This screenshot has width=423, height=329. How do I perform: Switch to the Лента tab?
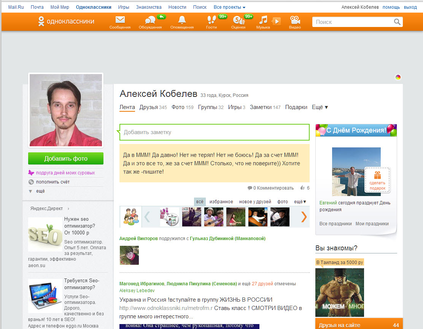[127, 107]
